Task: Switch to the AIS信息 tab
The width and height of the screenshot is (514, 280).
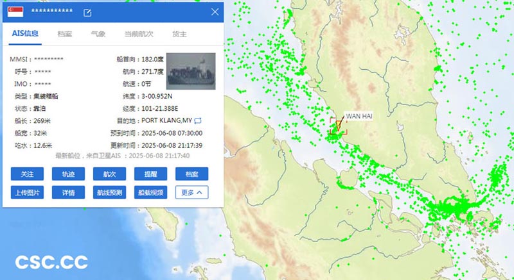Action: (x=26, y=34)
